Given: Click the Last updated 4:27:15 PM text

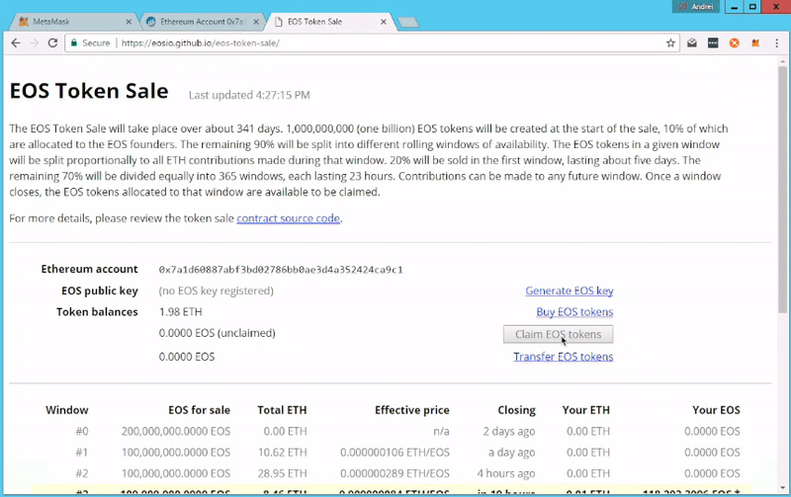Looking at the screenshot, I should click(249, 95).
